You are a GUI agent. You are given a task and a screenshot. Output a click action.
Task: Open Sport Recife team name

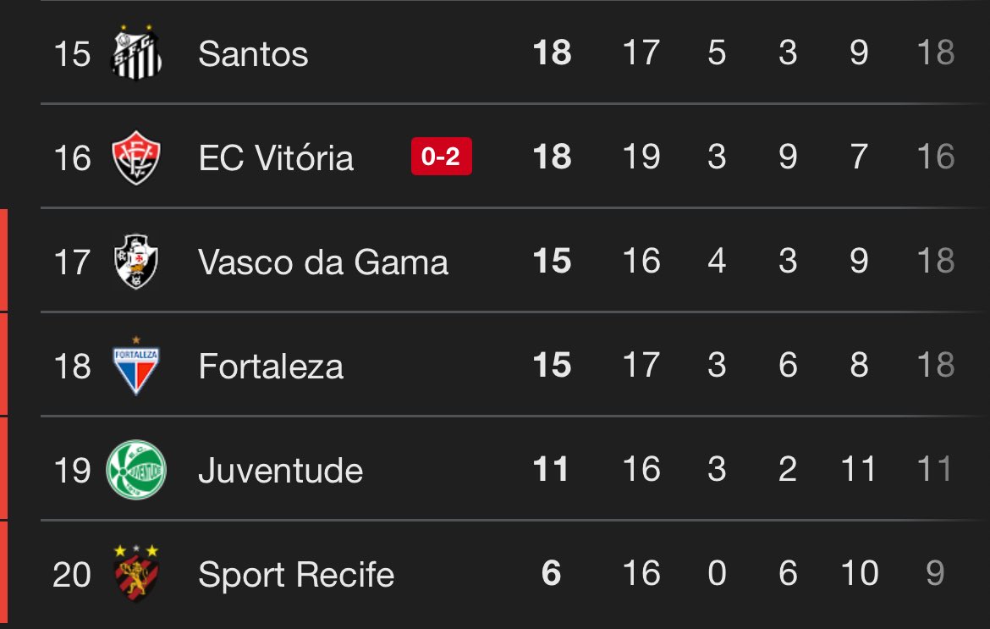click(296, 575)
